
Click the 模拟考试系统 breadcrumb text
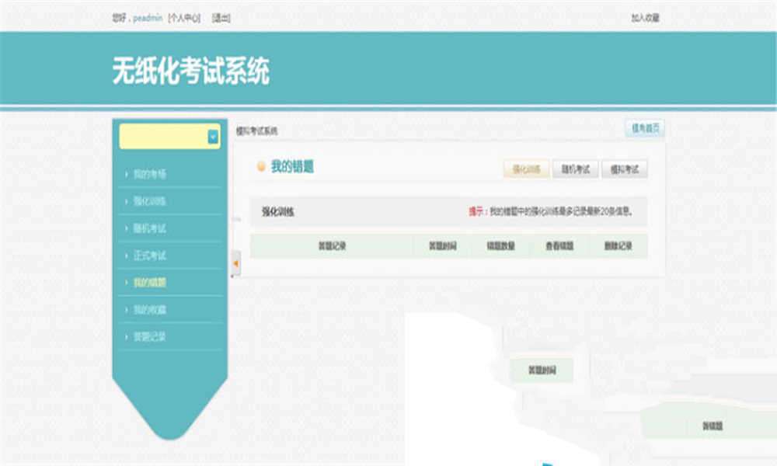(256, 131)
